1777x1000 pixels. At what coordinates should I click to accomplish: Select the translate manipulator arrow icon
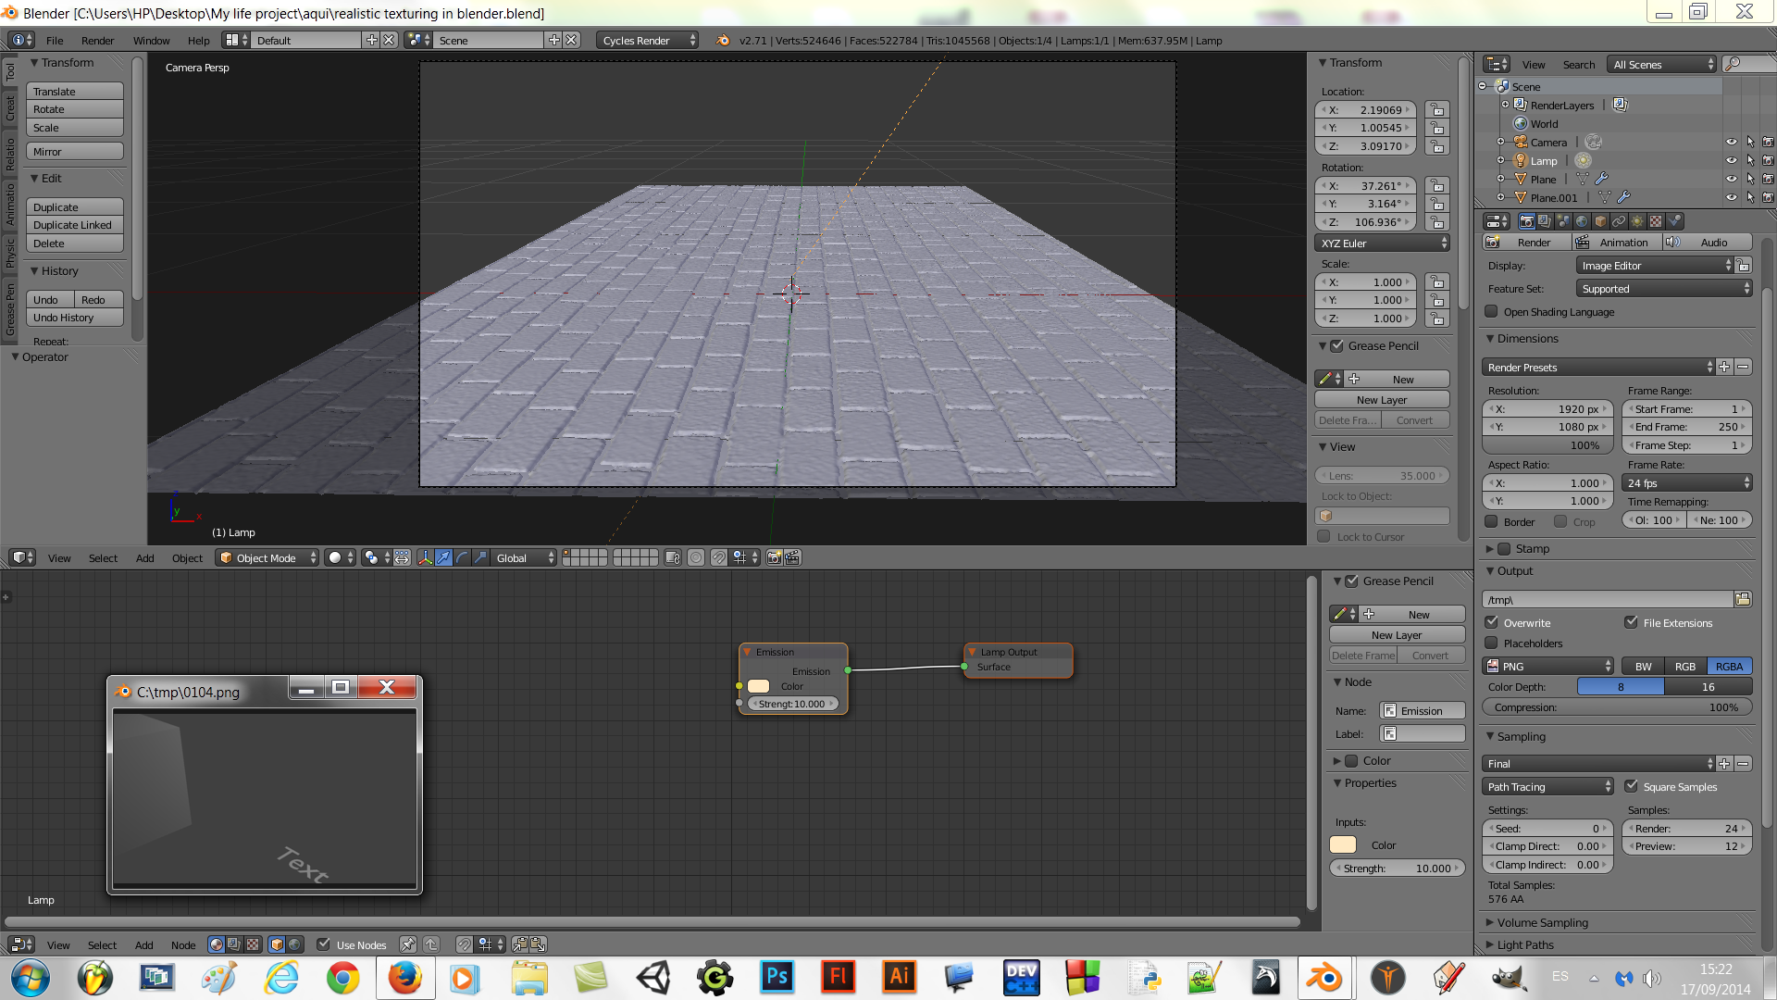(443, 557)
